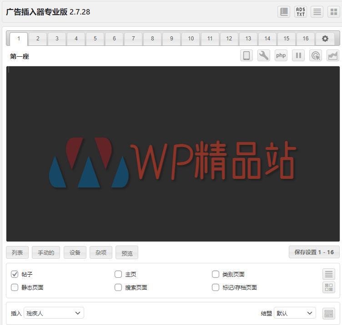This screenshot has width=342, height=325.
Task: Open the wrench tools icon
Action: click(264, 55)
